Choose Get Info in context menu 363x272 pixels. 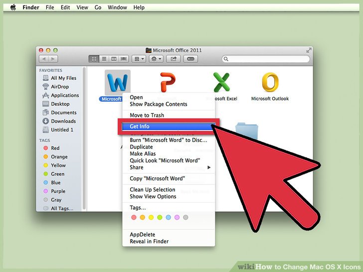pyautogui.click(x=169, y=127)
